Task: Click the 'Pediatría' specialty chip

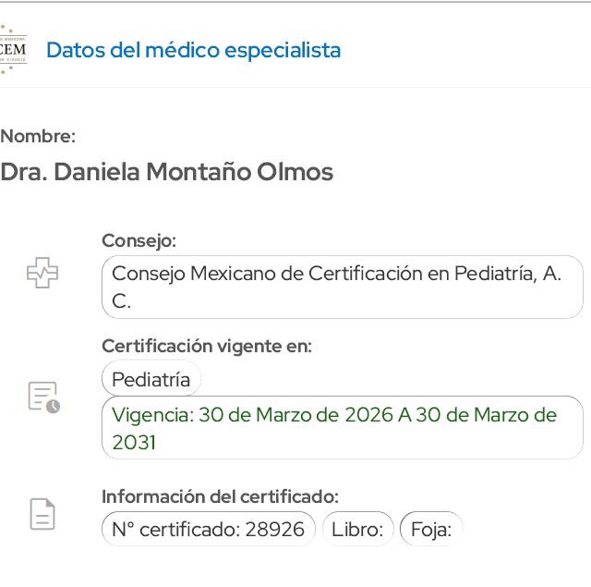Action: click(151, 379)
